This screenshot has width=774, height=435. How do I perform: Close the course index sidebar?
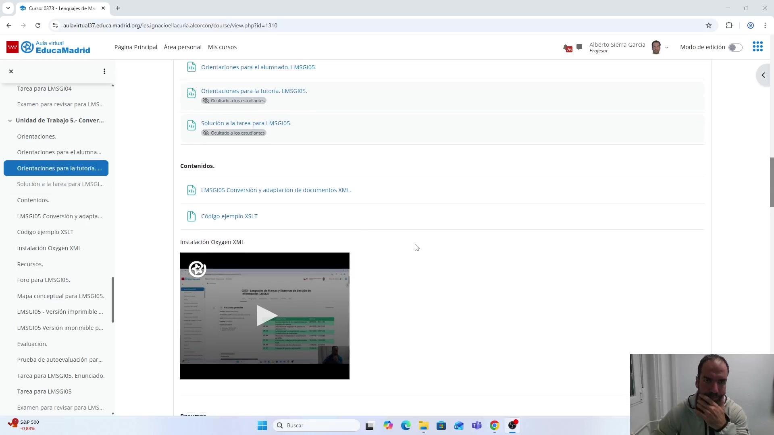point(11,71)
